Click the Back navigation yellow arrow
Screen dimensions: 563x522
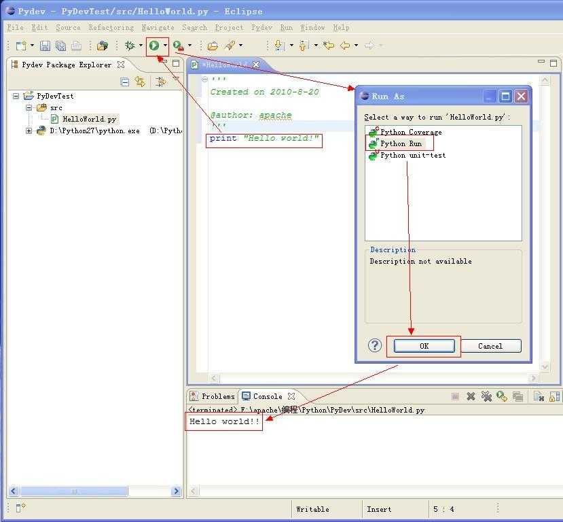pos(345,46)
